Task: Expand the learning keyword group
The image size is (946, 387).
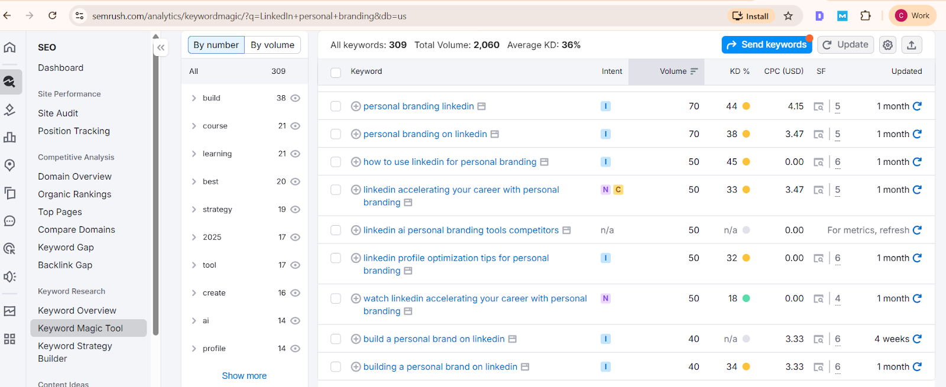Action: [194, 154]
